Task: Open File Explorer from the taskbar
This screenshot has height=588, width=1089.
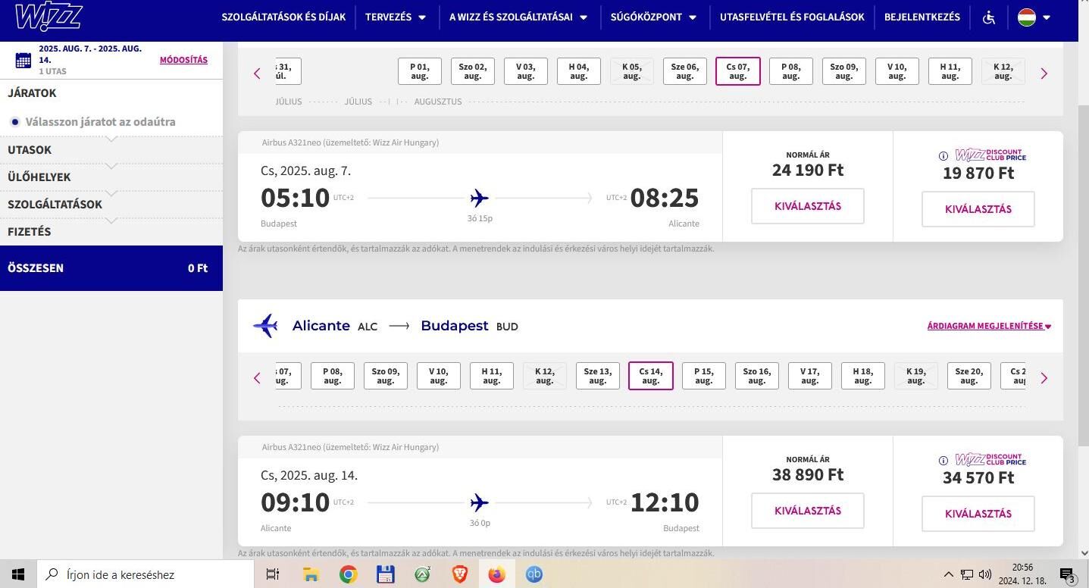Action: (x=310, y=574)
